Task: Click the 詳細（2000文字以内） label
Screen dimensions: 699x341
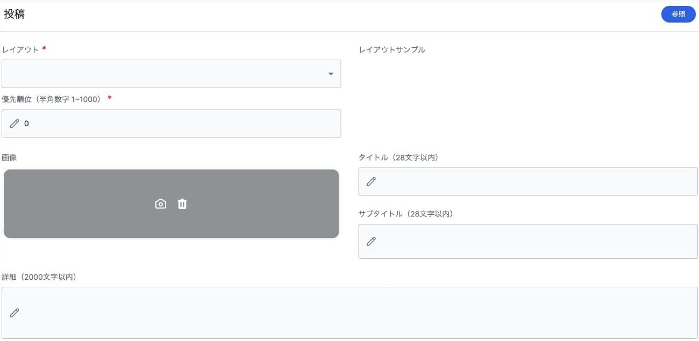Action: point(39,277)
